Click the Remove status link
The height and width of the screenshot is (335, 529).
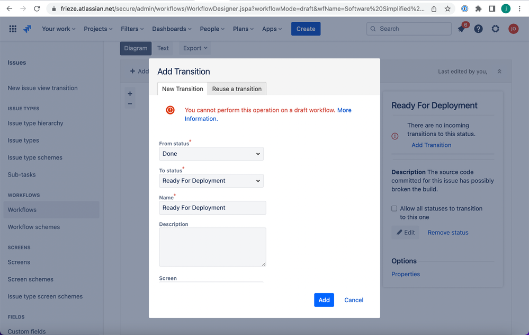point(448,232)
